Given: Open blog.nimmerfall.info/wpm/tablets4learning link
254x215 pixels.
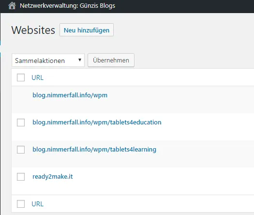Looking at the screenshot, I should pos(94,150).
